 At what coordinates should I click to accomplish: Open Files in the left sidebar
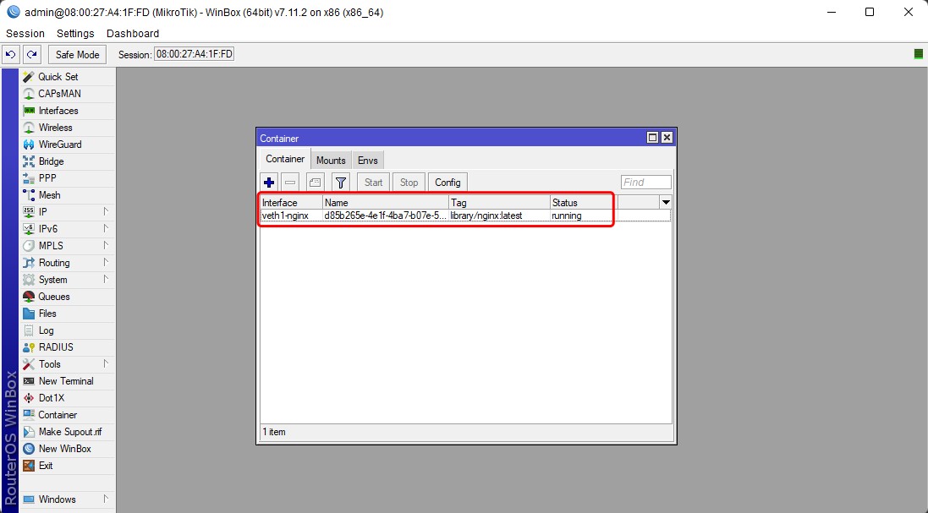pyautogui.click(x=47, y=314)
